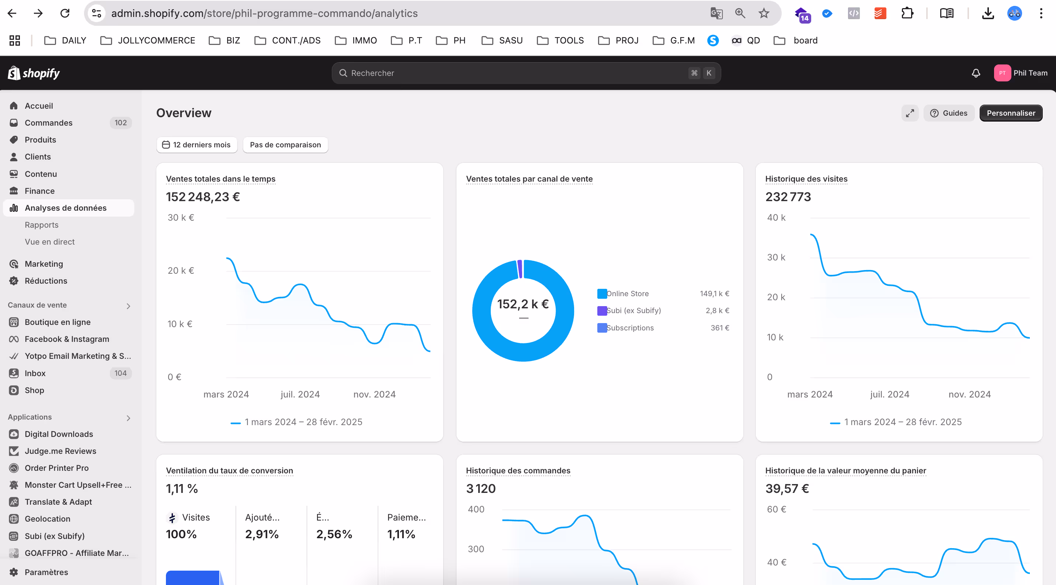Click Google Translate icon in address bar

click(716, 14)
